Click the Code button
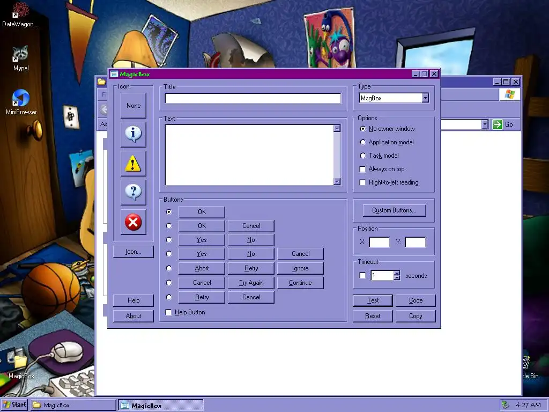Viewport: 549px width, 412px height. pyautogui.click(x=416, y=300)
